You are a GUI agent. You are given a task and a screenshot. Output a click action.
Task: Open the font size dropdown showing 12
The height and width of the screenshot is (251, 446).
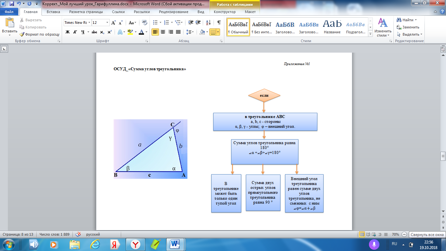coord(107,23)
